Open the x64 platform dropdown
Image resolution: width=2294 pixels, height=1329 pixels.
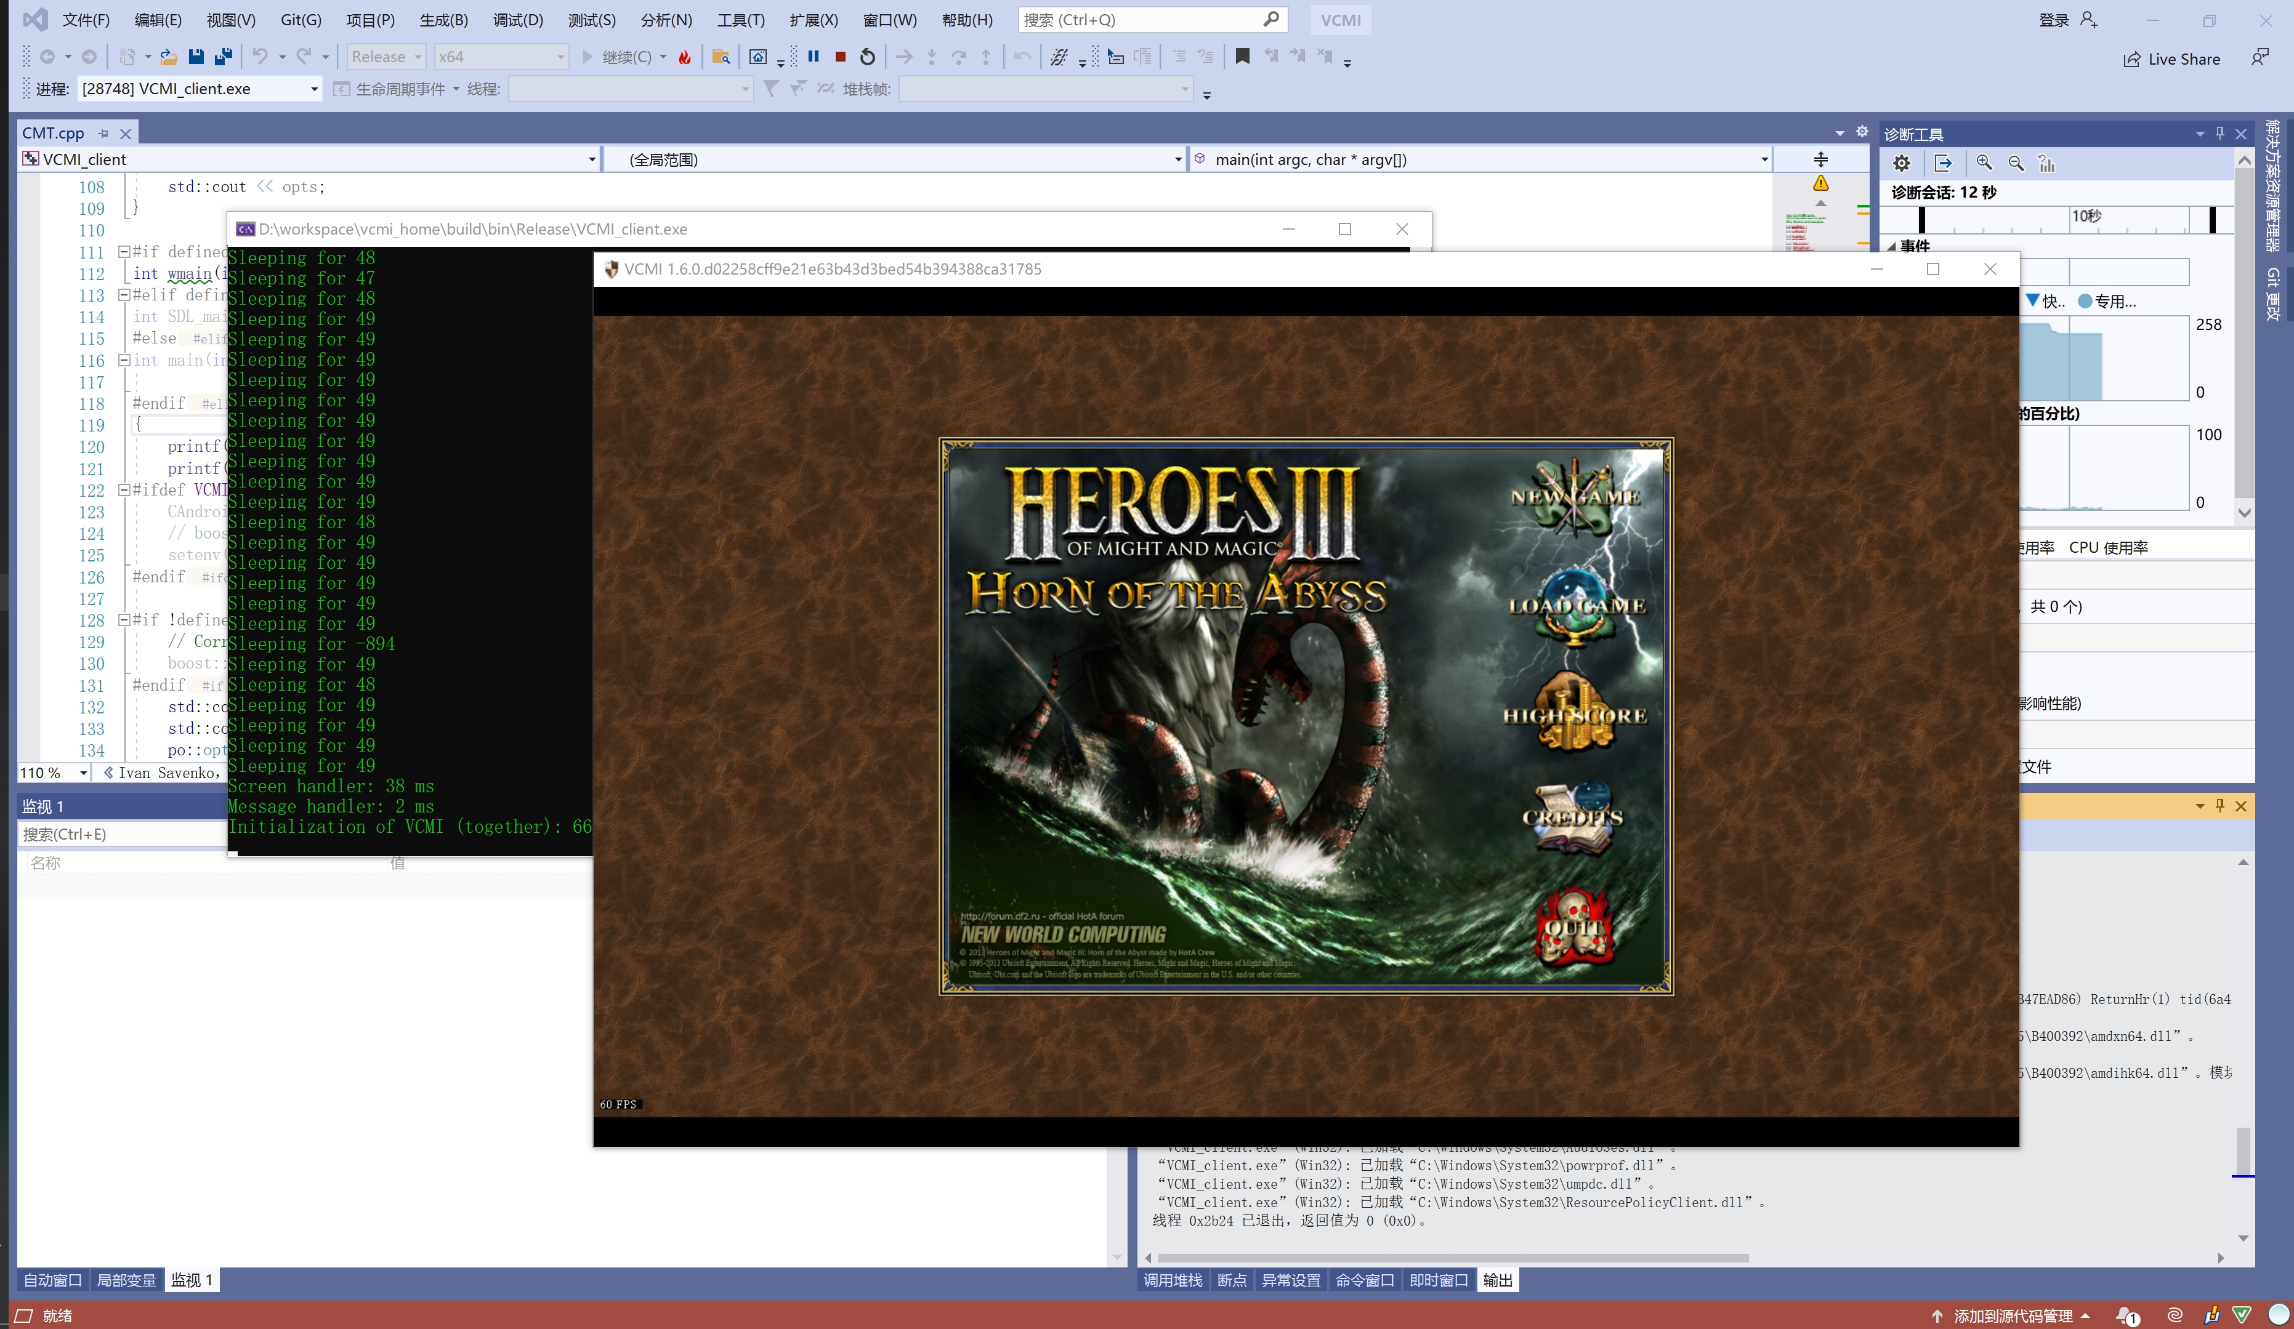(x=501, y=57)
